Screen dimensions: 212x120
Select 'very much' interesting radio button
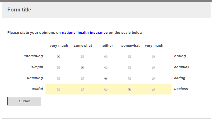point(59,56)
